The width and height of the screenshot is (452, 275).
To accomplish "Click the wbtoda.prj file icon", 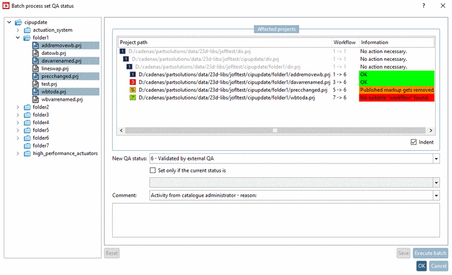I will 36,92.
